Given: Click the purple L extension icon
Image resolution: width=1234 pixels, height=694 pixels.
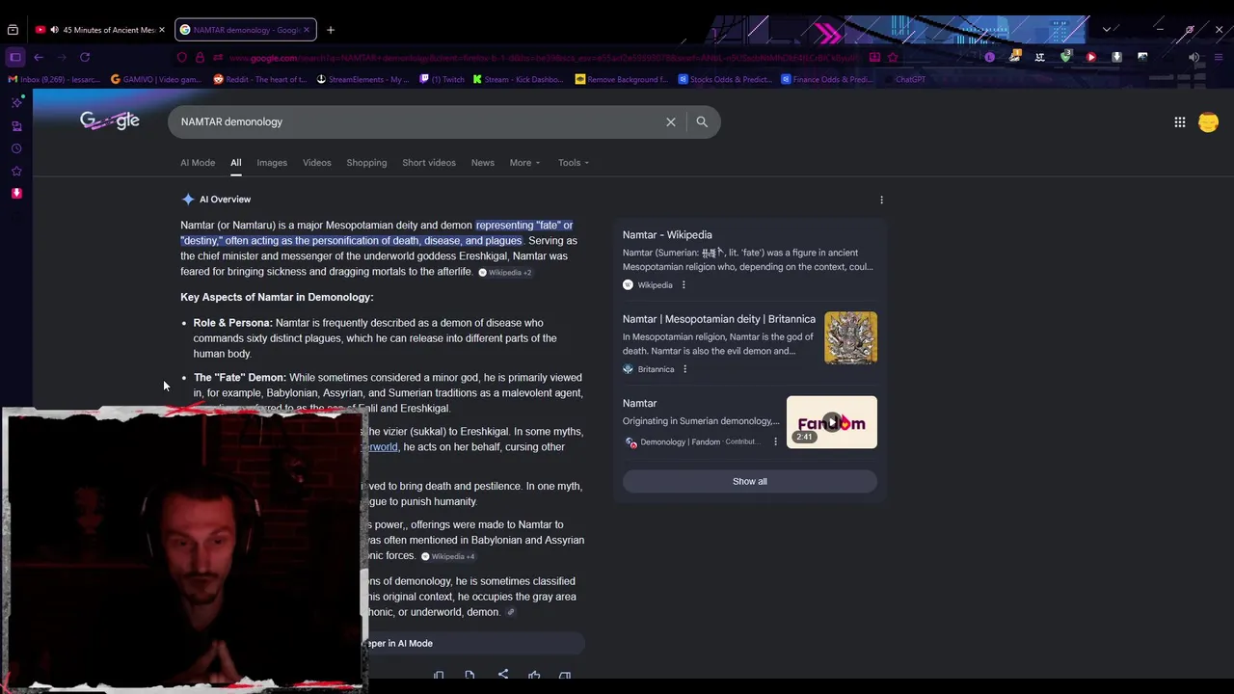Looking at the screenshot, I should pos(989,58).
